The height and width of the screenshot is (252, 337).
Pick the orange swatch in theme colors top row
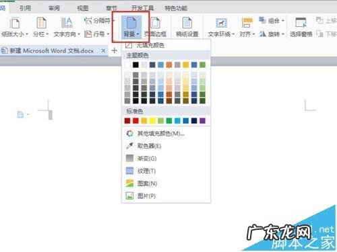tap(169, 65)
